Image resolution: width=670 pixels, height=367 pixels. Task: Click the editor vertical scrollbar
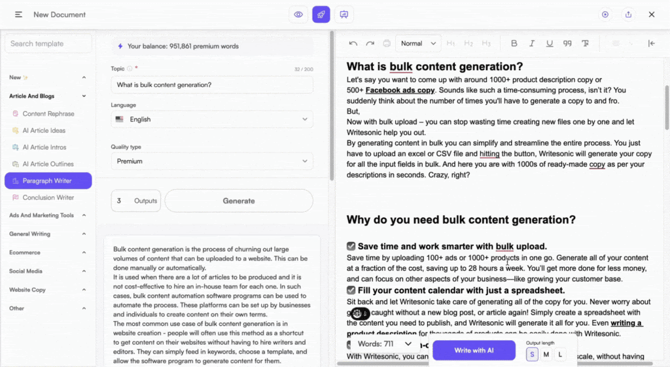[x=667, y=108]
